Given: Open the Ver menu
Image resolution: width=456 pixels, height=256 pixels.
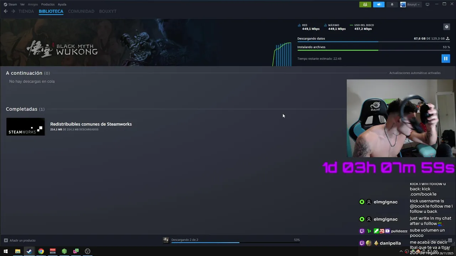Looking at the screenshot, I should tap(22, 4).
